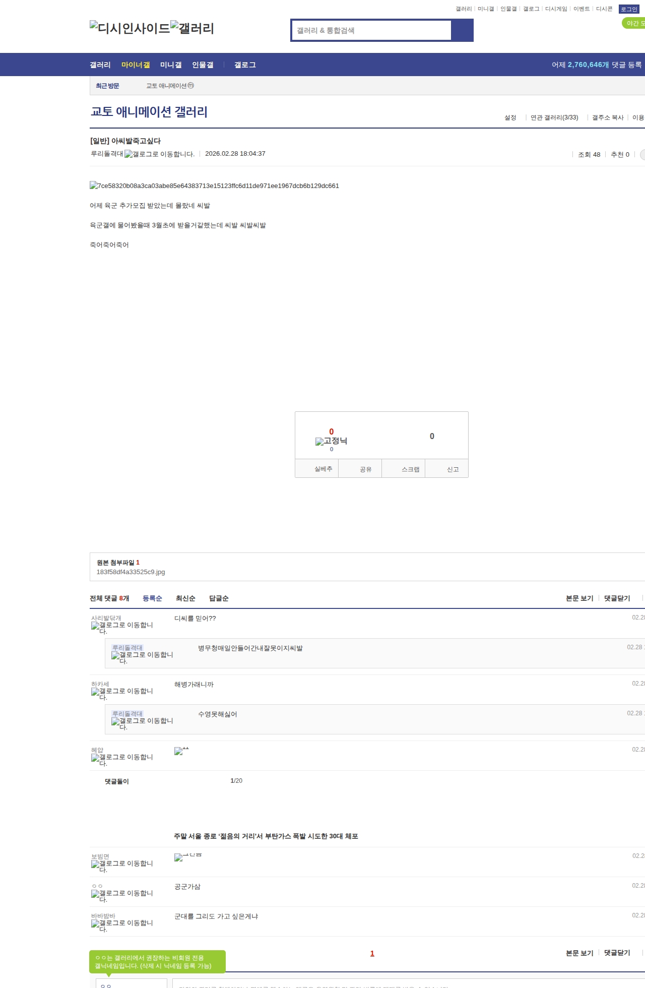Open 보빔면's gallog icon
645x988 pixels.
click(x=122, y=867)
